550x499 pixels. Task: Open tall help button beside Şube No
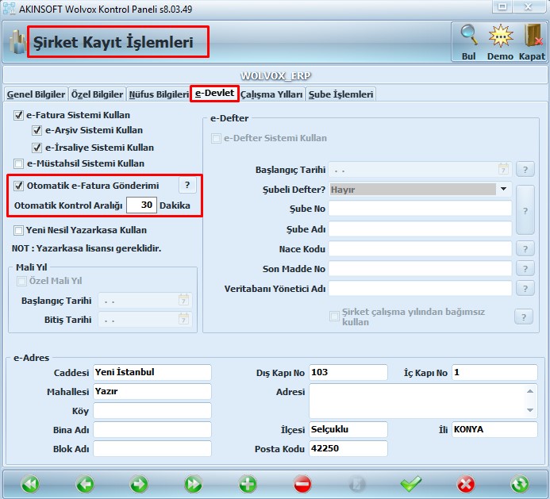(x=525, y=210)
